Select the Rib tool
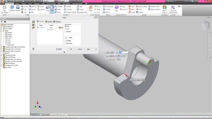Screen dimensions: 212x119 point(31,12)
